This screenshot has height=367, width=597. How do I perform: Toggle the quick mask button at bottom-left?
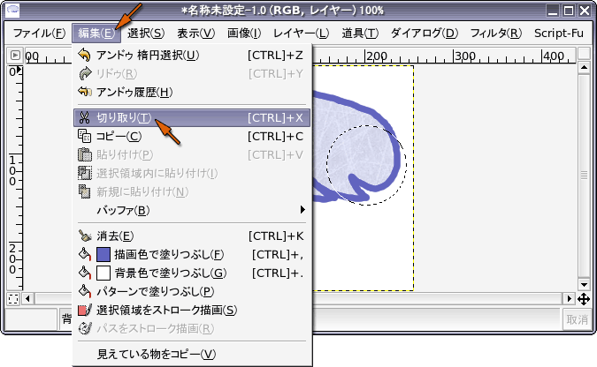pyautogui.click(x=13, y=299)
